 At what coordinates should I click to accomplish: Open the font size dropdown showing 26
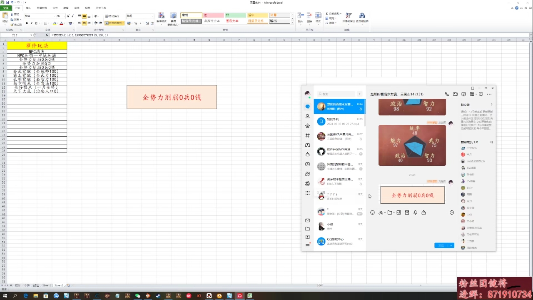[64, 16]
